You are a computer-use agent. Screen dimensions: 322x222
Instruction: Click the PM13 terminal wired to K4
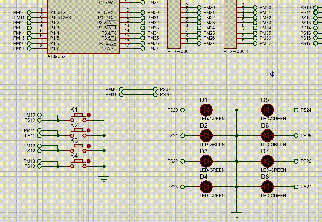point(40,161)
